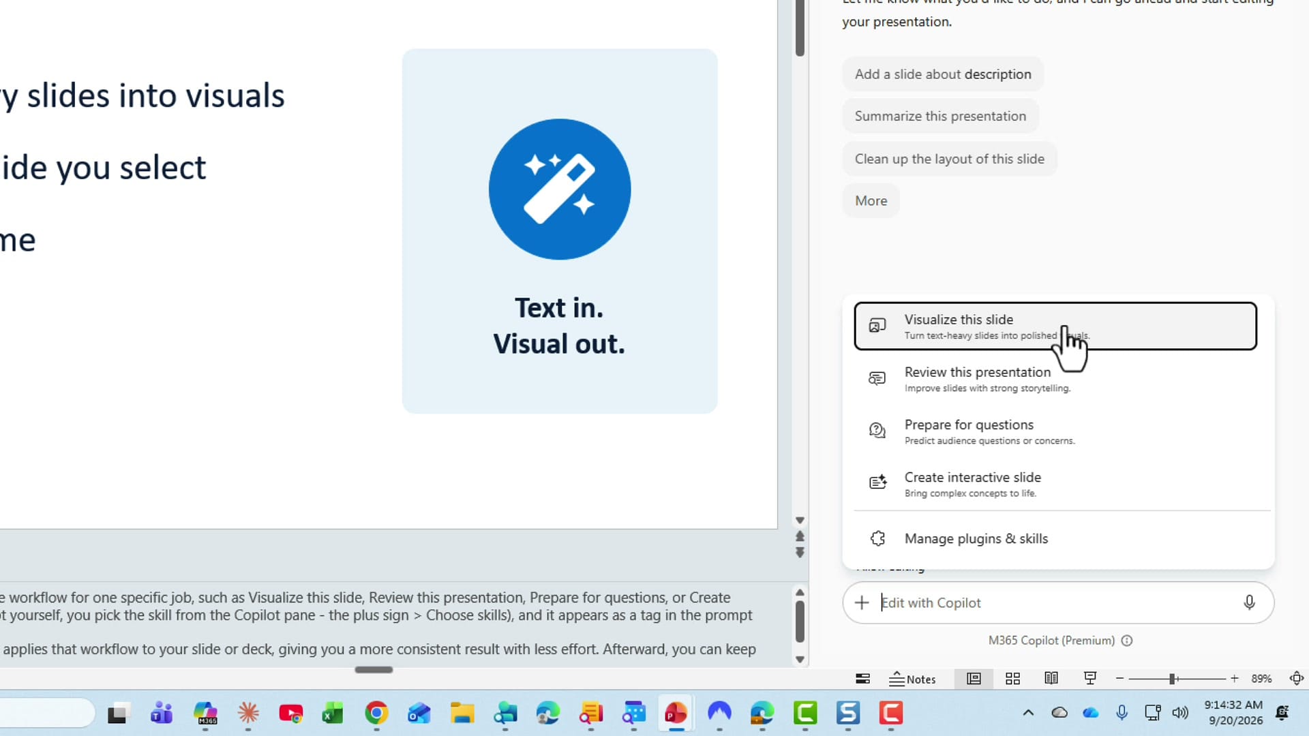Screen dimensions: 1309x736
Task: Switch to Normal view in status bar
Action: [974, 679]
